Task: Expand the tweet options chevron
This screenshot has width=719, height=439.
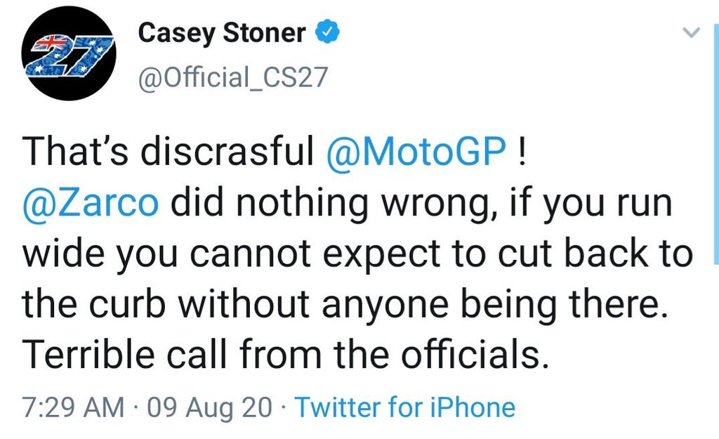Action: click(x=692, y=32)
